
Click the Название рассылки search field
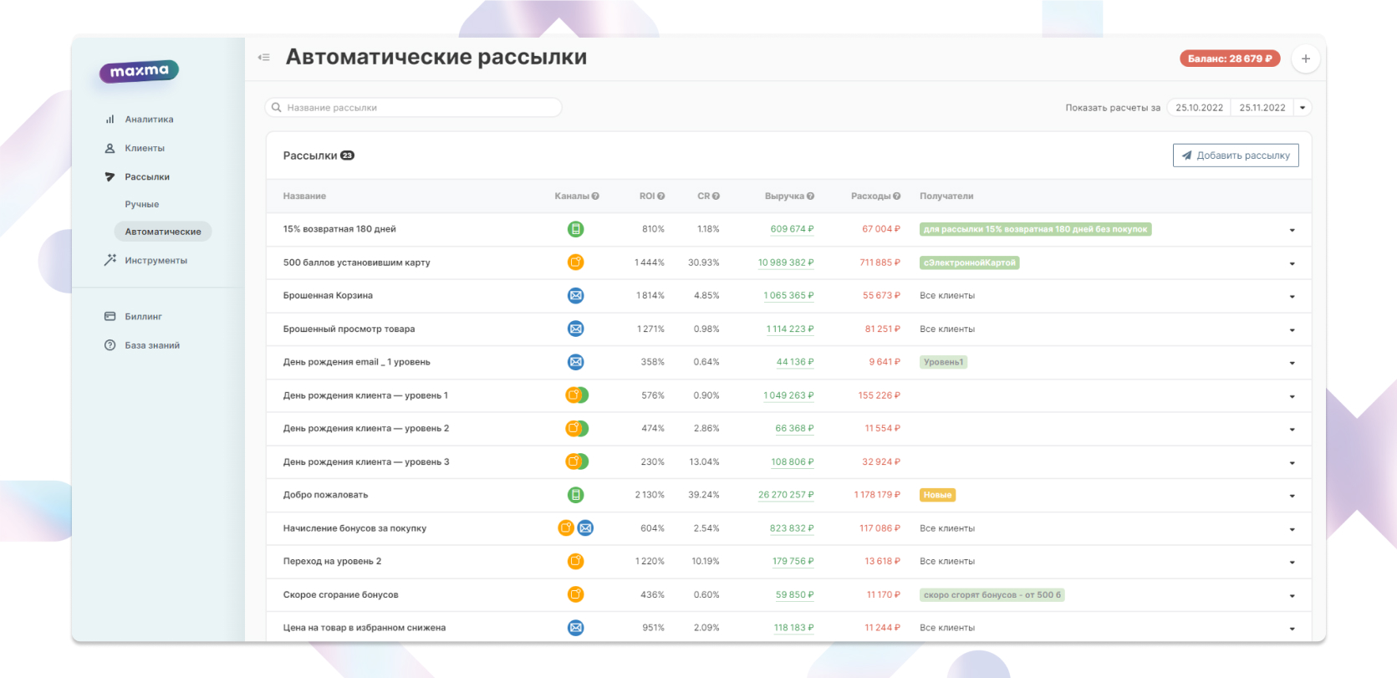point(414,108)
